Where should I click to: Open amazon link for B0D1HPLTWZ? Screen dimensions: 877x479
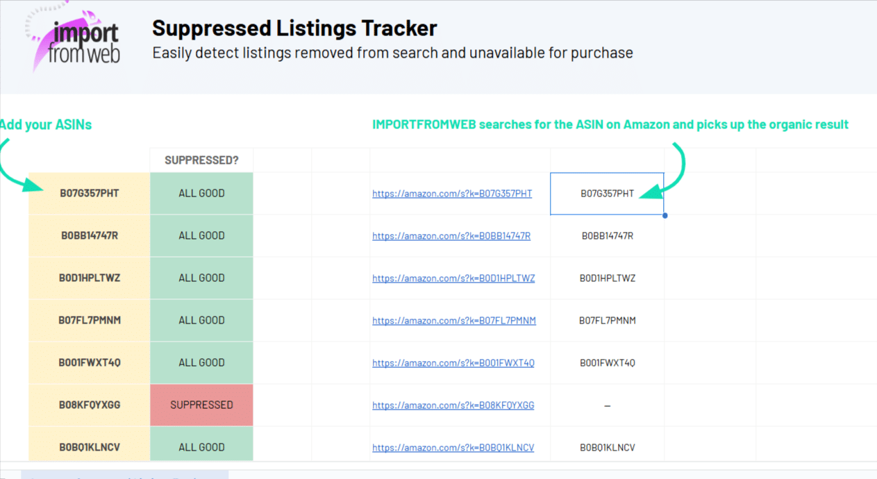coord(453,278)
